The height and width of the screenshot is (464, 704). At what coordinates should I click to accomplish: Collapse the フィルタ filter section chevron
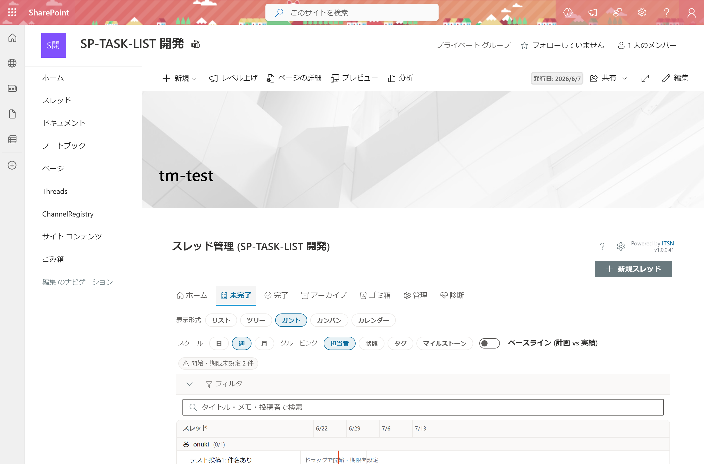pos(190,384)
